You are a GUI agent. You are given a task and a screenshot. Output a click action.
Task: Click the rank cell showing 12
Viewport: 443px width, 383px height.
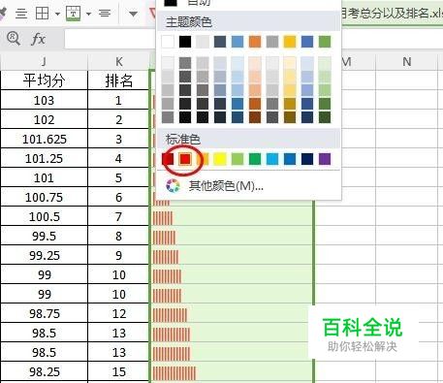(x=118, y=313)
